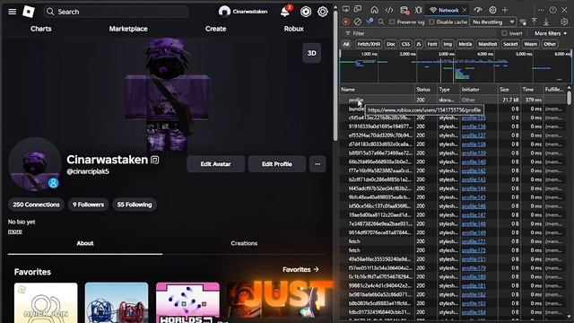
Task: Open network search magnifier in DevTools
Action: click(381, 22)
